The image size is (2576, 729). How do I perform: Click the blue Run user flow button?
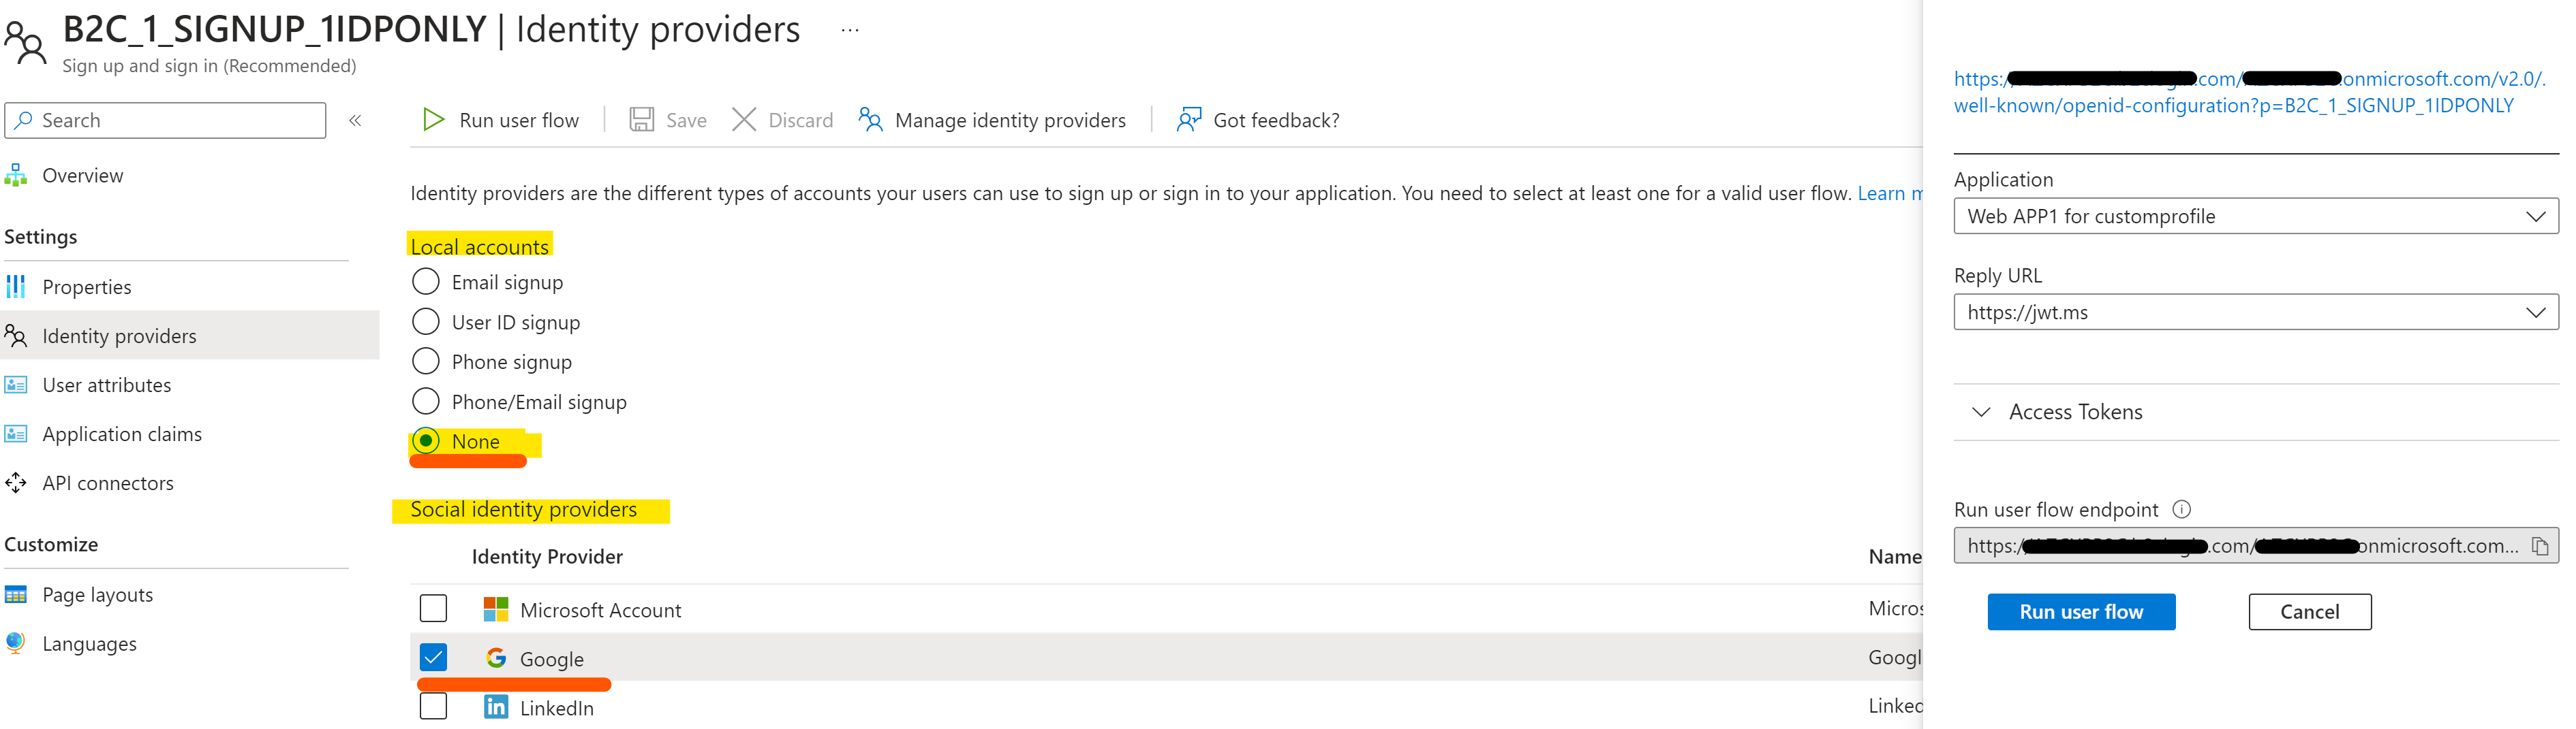click(x=2081, y=611)
